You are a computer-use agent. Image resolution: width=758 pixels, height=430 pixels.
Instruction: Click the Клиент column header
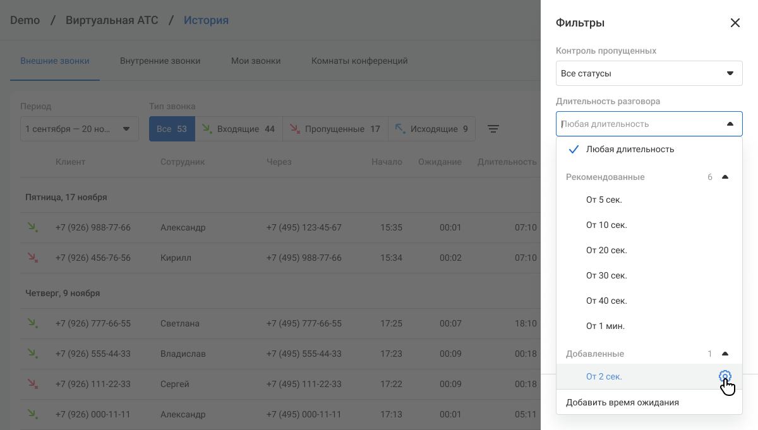[70, 162]
